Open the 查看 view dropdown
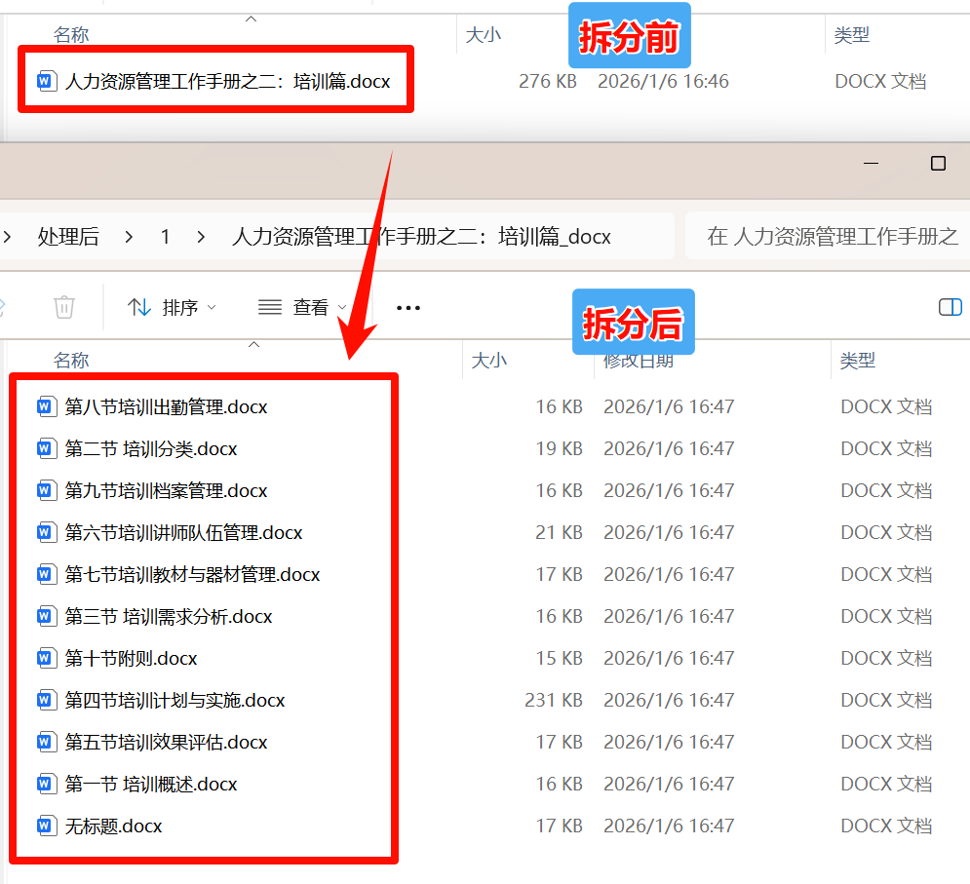Viewport: 970px width, 884px height. pyautogui.click(x=311, y=307)
